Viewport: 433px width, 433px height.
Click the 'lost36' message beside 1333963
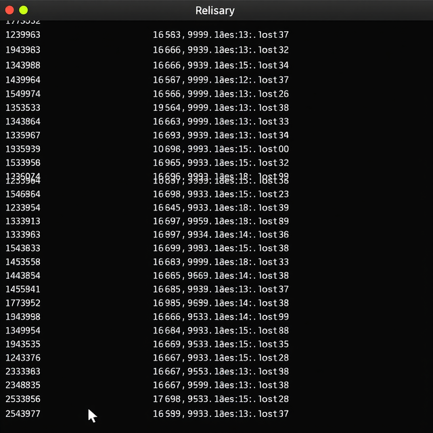[x=273, y=235]
